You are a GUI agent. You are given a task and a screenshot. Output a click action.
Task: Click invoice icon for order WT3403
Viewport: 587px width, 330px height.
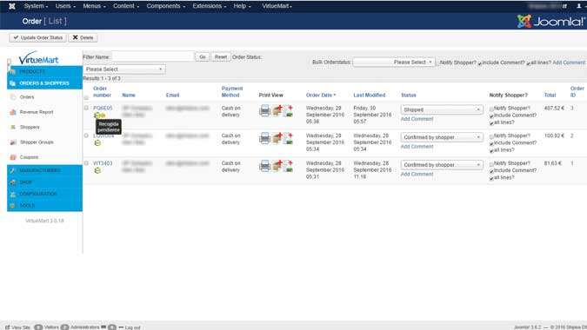288,166
